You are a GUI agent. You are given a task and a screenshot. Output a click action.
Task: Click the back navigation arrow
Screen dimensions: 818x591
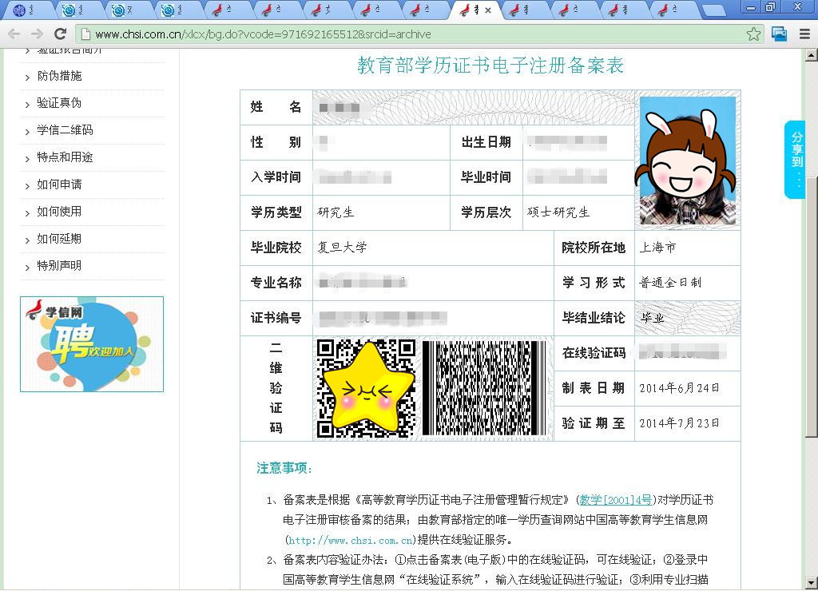pyautogui.click(x=14, y=34)
